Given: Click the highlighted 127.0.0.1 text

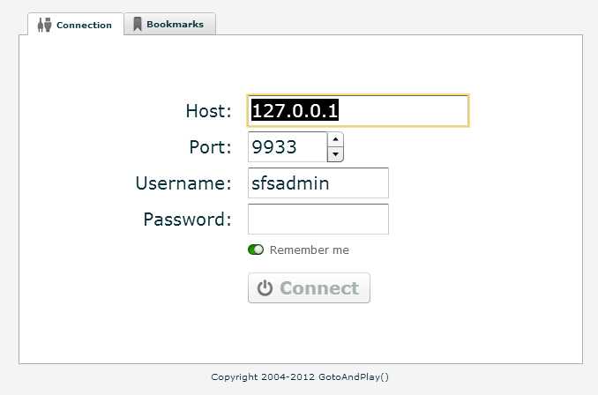Looking at the screenshot, I should coord(295,110).
